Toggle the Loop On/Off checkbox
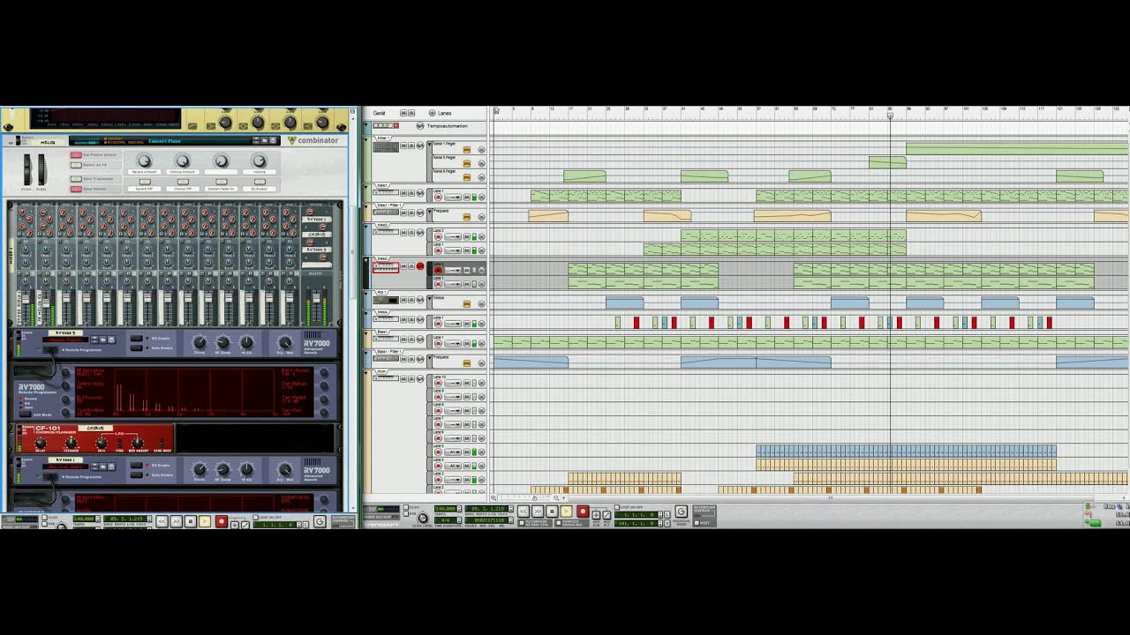The width and height of the screenshot is (1130, 635). 617,507
